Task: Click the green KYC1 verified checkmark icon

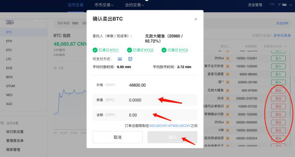Action: click(95, 50)
